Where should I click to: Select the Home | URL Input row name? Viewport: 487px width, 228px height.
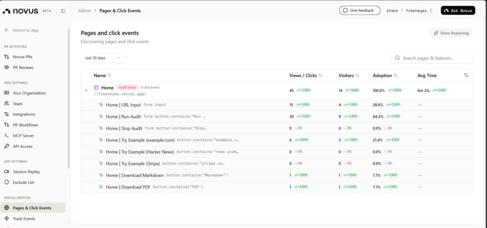123,105
